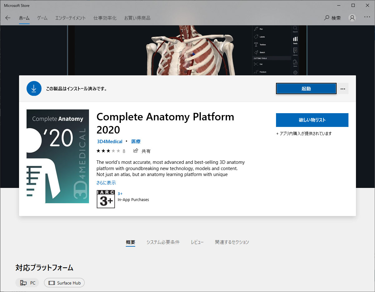This screenshot has width=375, height=292.
Task: Expand description with さらに表示
Action: tap(106, 183)
